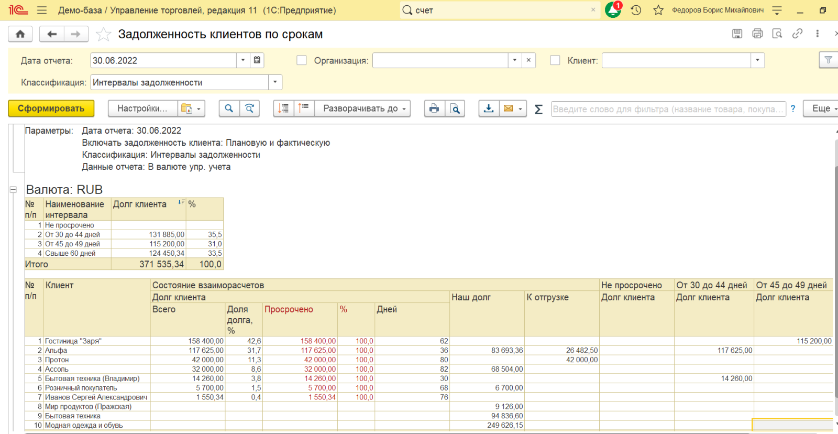Click the Сформировать button
Image resolution: width=838 pixels, height=434 pixels.
coord(51,108)
